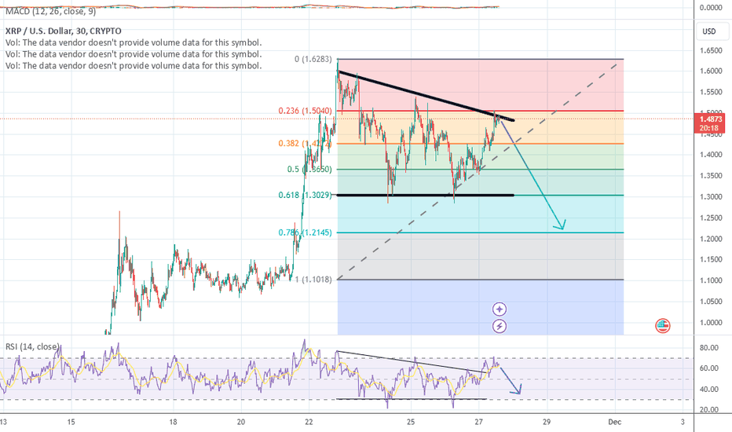Select the Fibonacci 0 (1.6283) level label

pos(313,60)
